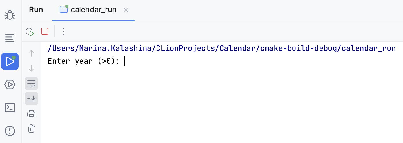Open the More actions three-dot menu
403x143 pixels.
tap(64, 31)
